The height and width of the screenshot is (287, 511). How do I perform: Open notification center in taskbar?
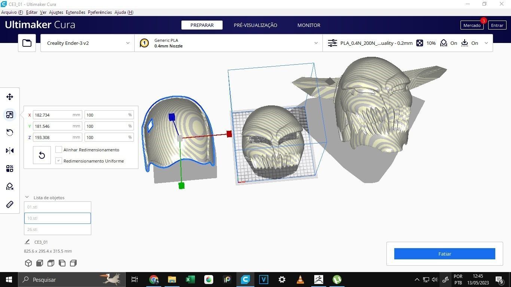pos(499,280)
